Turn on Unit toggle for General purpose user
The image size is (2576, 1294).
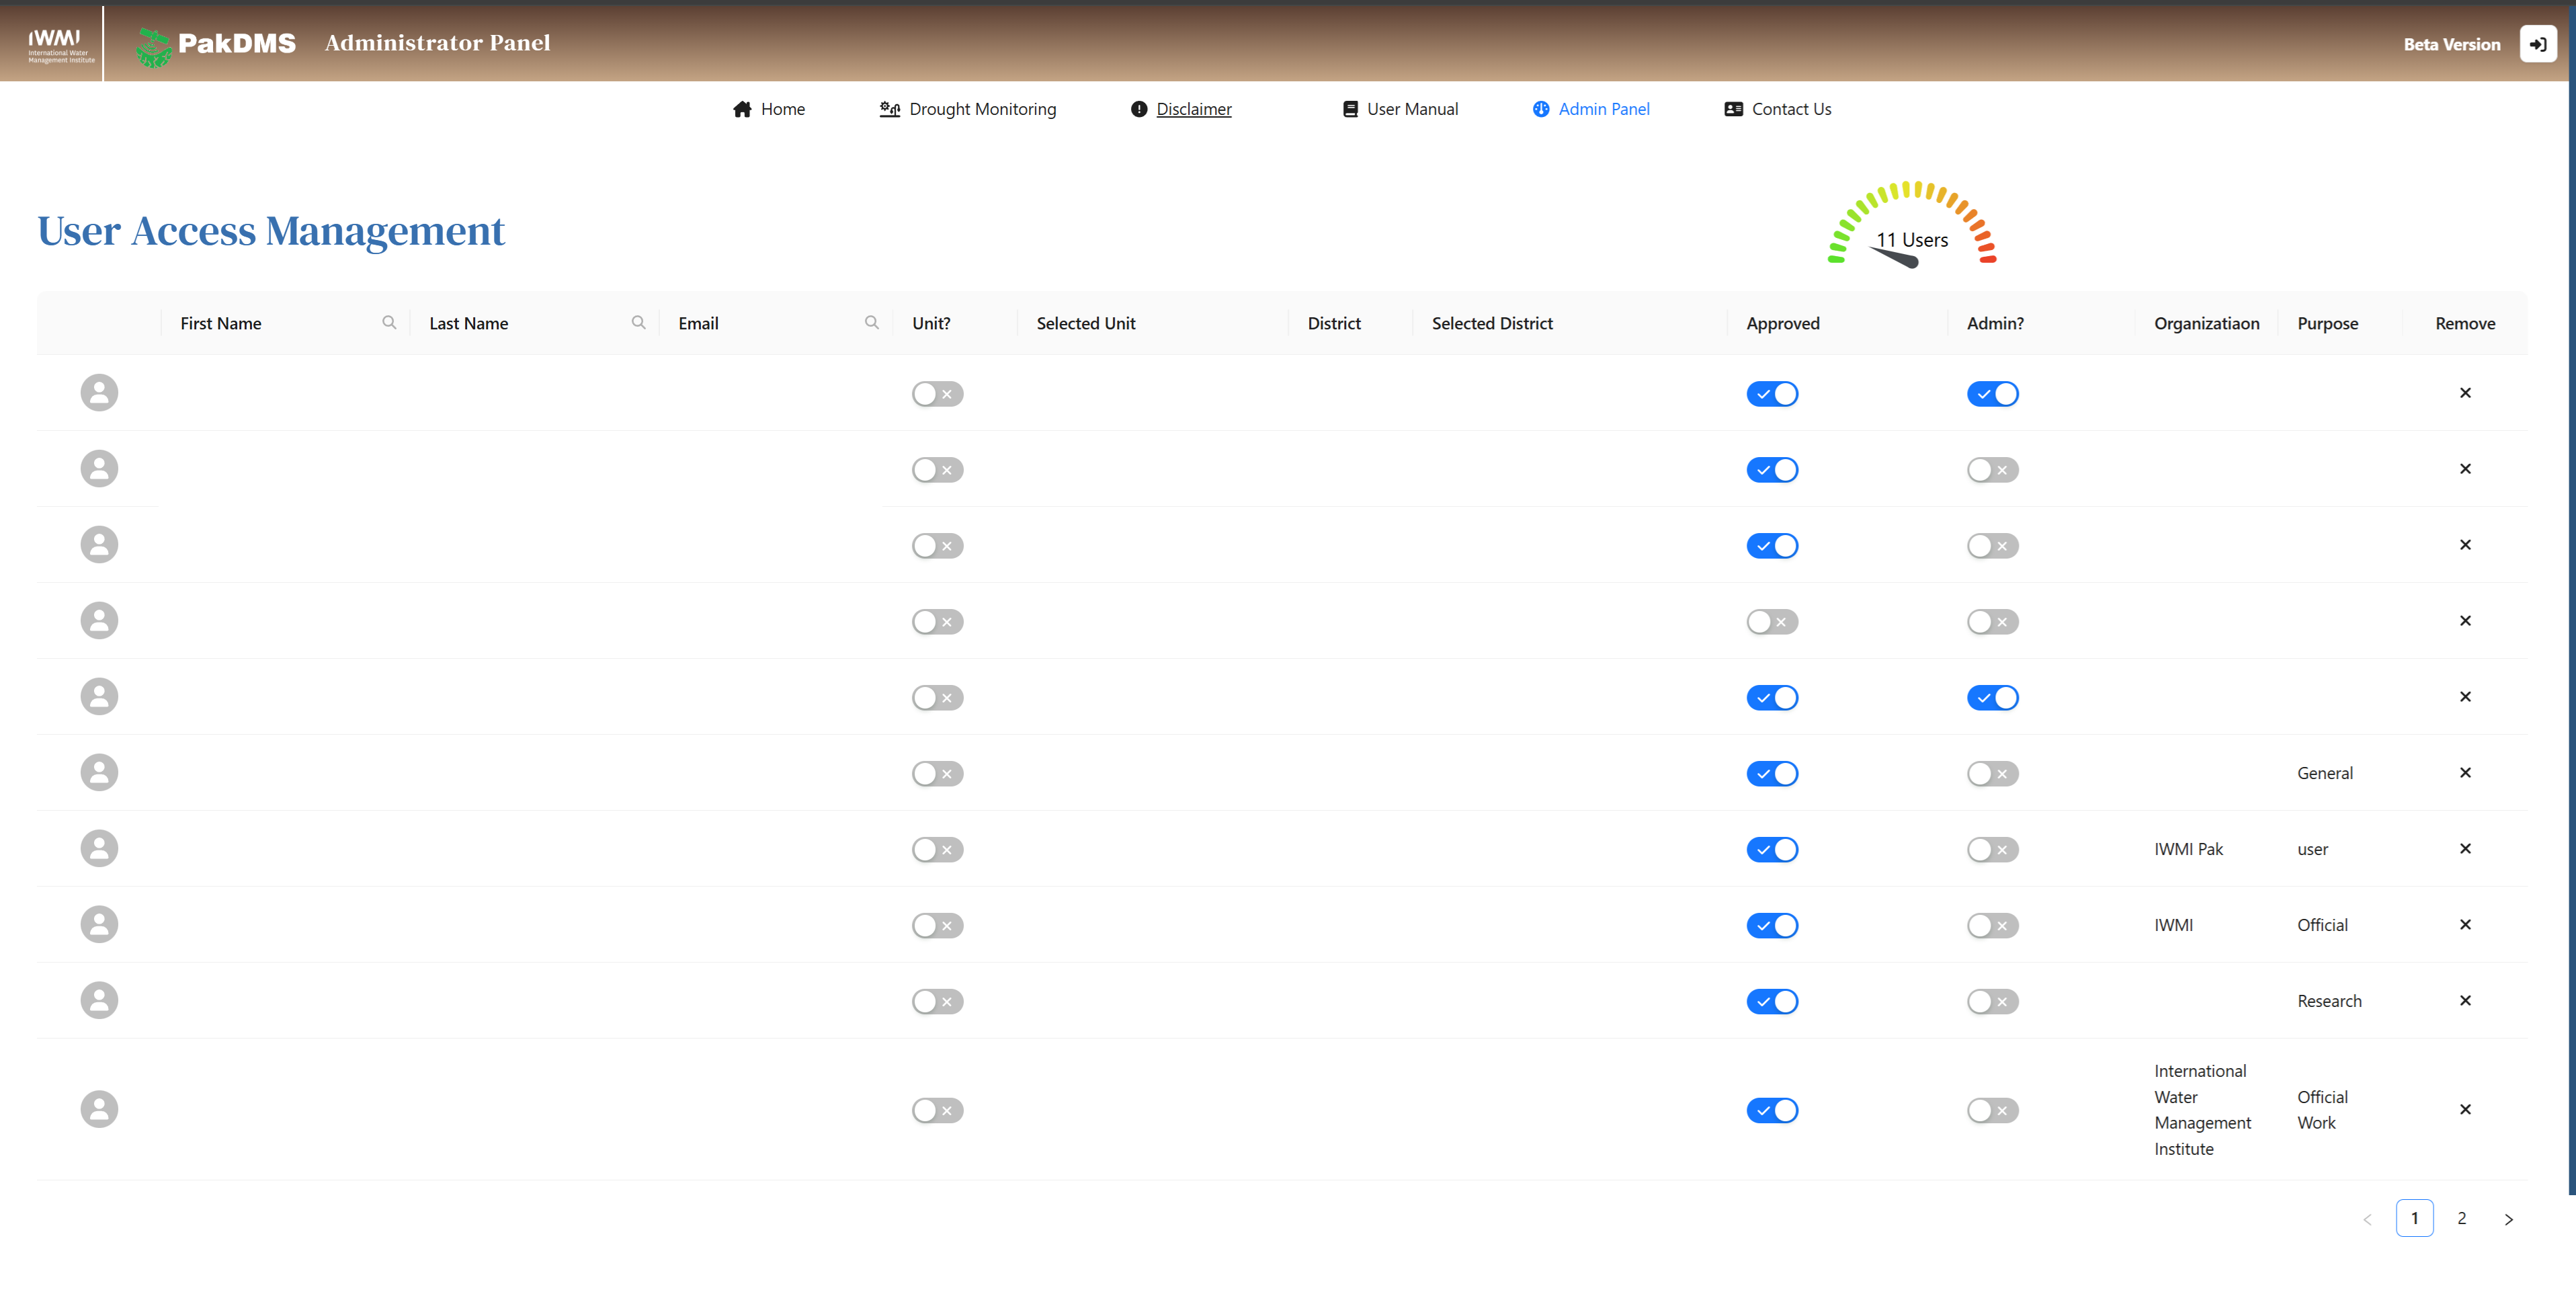tap(937, 774)
